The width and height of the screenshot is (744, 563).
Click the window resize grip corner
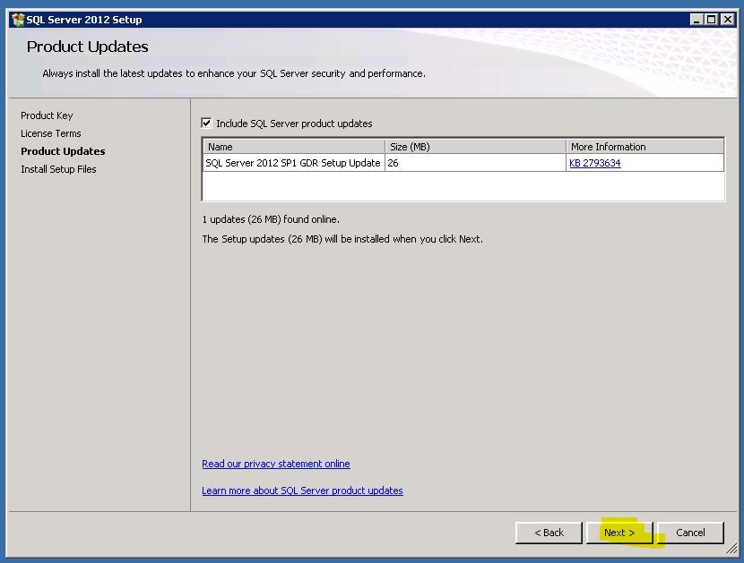[x=732, y=549]
